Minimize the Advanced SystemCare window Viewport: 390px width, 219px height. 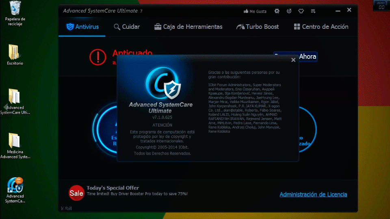338,11
